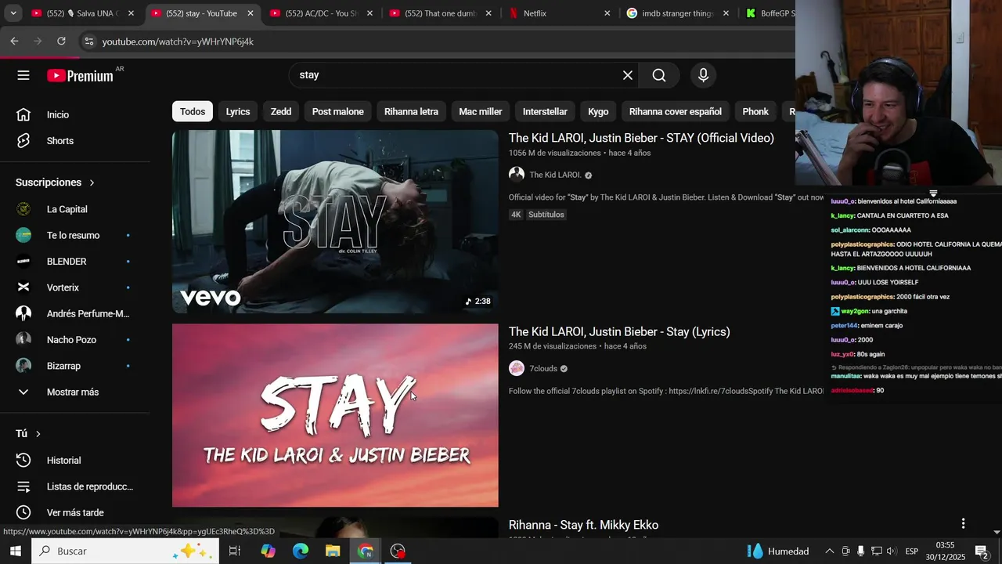Select the Interstellar filter chip
This screenshot has height=564, width=1002.
tap(545, 111)
